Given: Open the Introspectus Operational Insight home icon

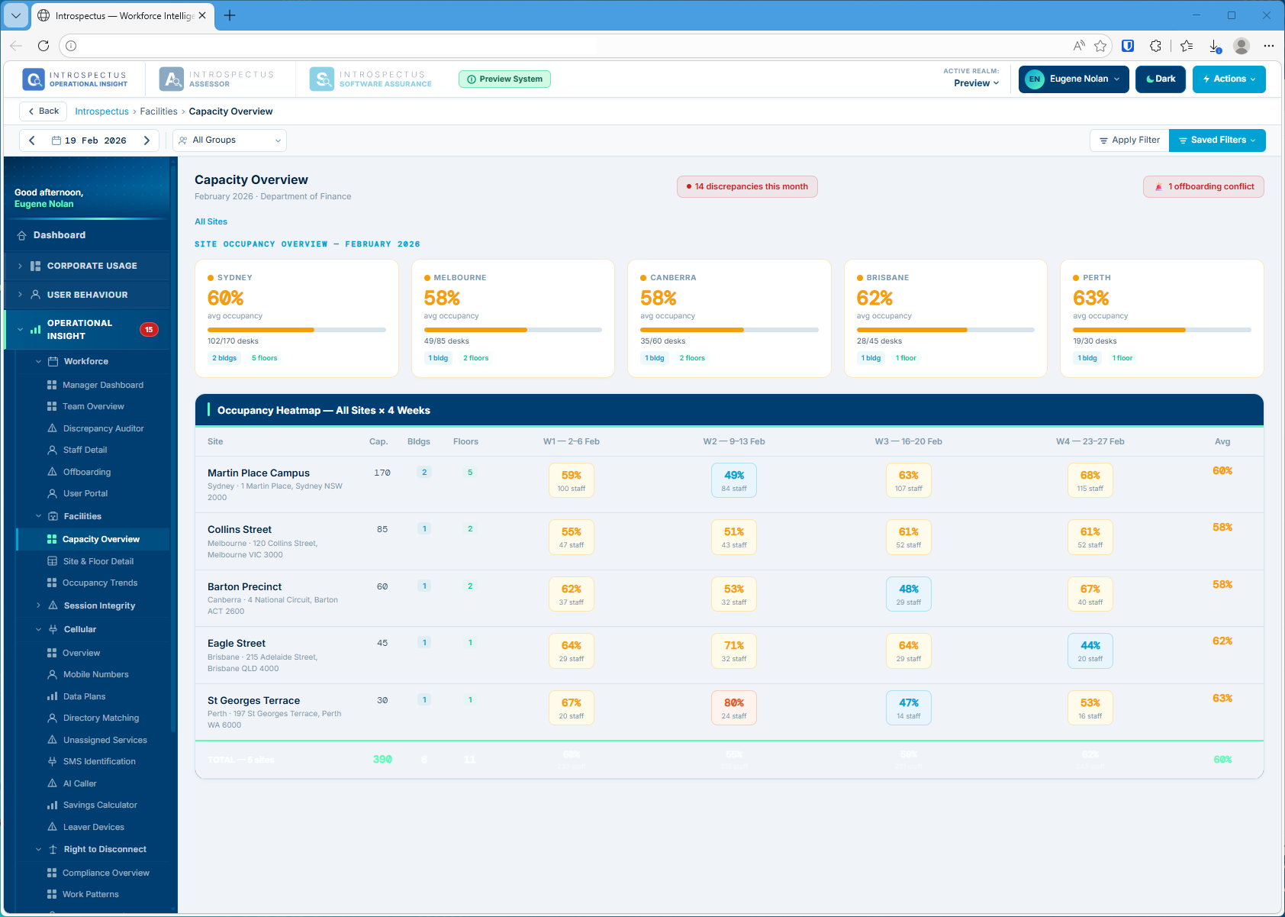Looking at the screenshot, I should pyautogui.click(x=33, y=79).
